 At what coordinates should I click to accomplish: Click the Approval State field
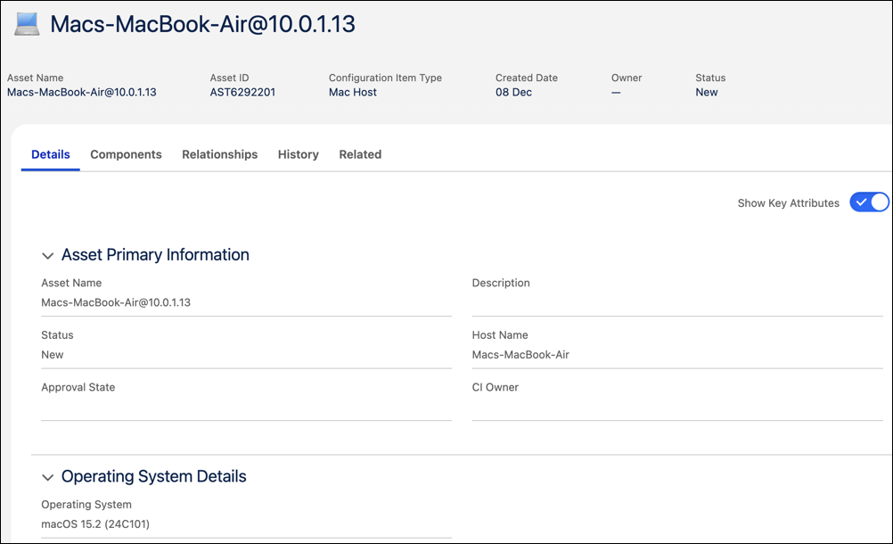point(246,407)
